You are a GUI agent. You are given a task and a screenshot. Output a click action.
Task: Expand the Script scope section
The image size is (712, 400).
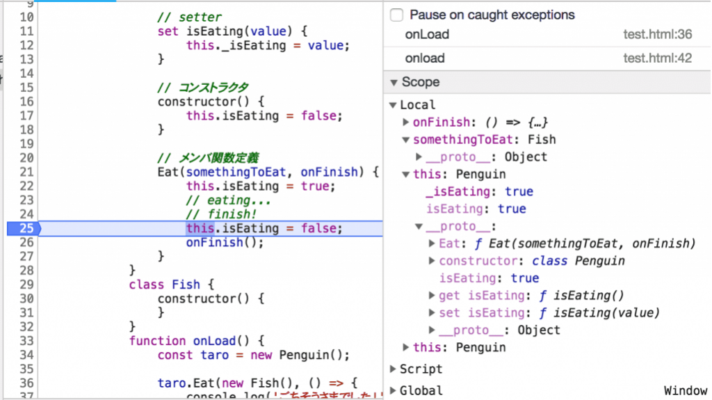(394, 369)
